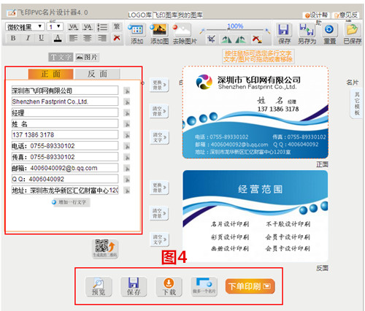Click the make-another-card button
The image size is (365, 311).
tap(204, 286)
